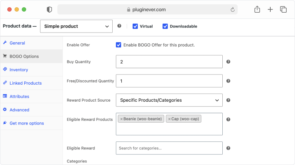Click the wrench icon next to General
The width and height of the screenshot is (295, 165).
5,42
